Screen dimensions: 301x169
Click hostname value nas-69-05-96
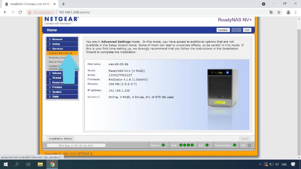pos(118,64)
